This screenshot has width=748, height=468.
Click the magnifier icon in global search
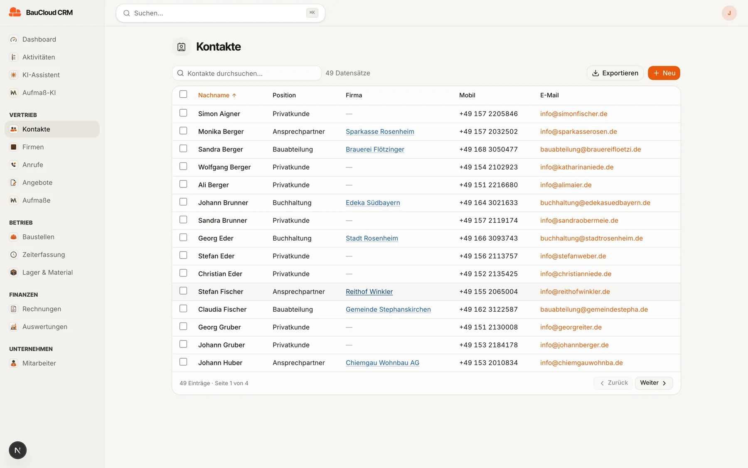click(127, 13)
